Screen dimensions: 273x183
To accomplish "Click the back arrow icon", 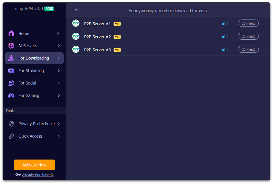I will click(x=77, y=9).
